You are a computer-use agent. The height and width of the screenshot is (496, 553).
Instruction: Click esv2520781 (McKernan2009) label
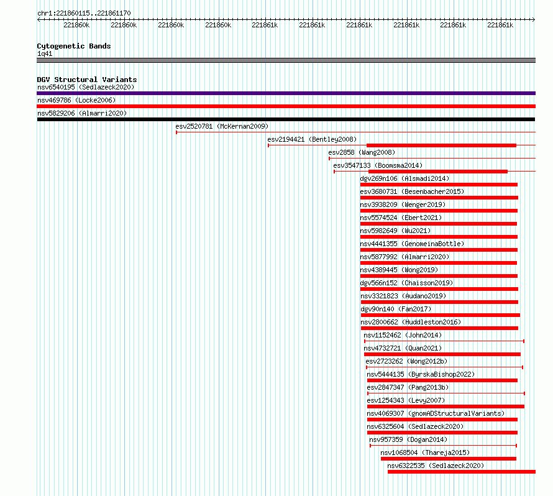pos(222,126)
